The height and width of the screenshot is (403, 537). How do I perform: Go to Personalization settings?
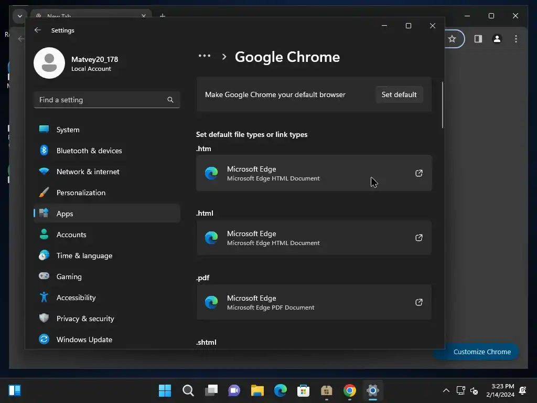point(107,193)
